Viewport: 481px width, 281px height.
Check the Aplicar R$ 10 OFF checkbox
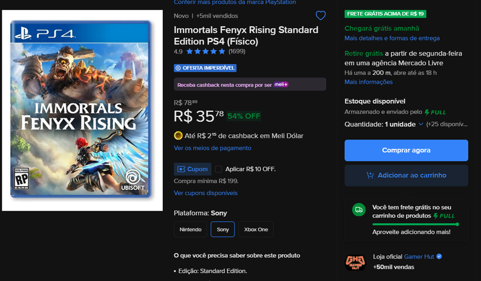coord(219,169)
